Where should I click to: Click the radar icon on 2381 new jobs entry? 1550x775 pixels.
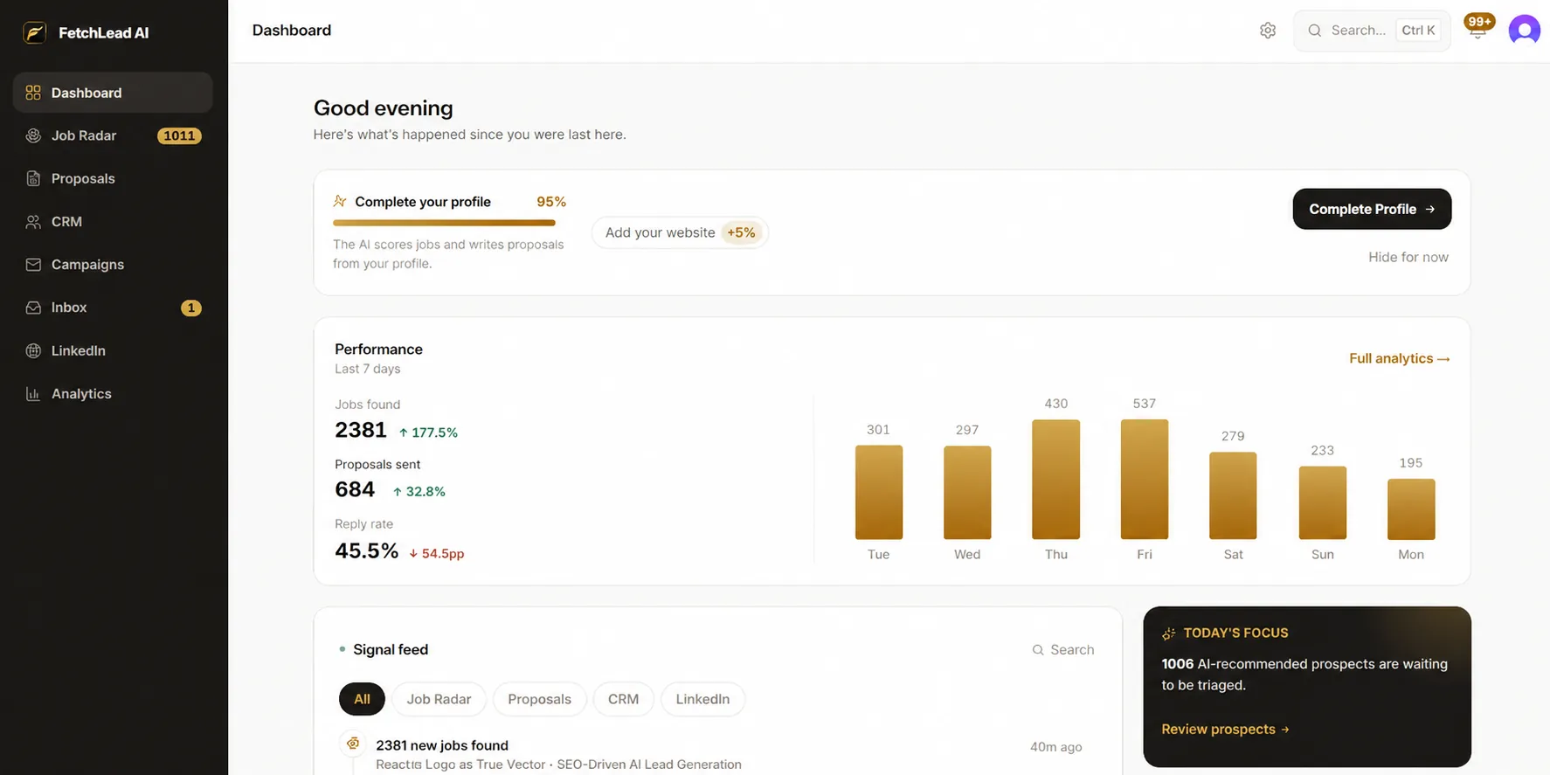pos(353,744)
